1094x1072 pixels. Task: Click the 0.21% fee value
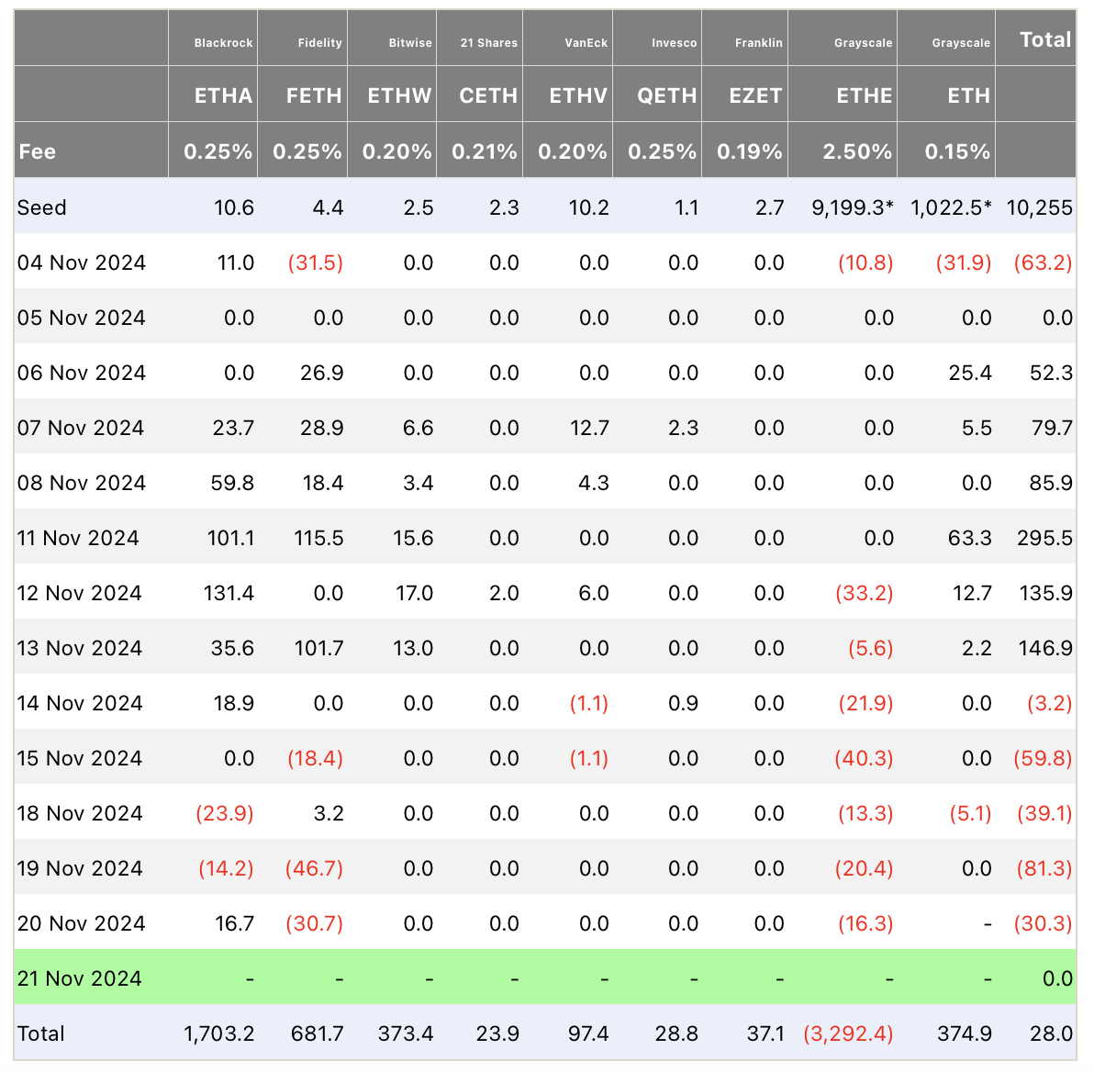point(485,151)
